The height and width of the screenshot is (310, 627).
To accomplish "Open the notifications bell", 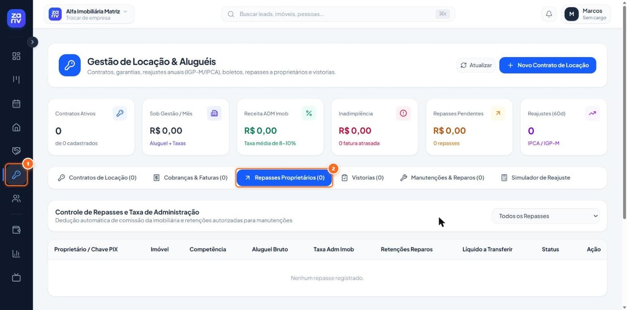I will 549,14.
